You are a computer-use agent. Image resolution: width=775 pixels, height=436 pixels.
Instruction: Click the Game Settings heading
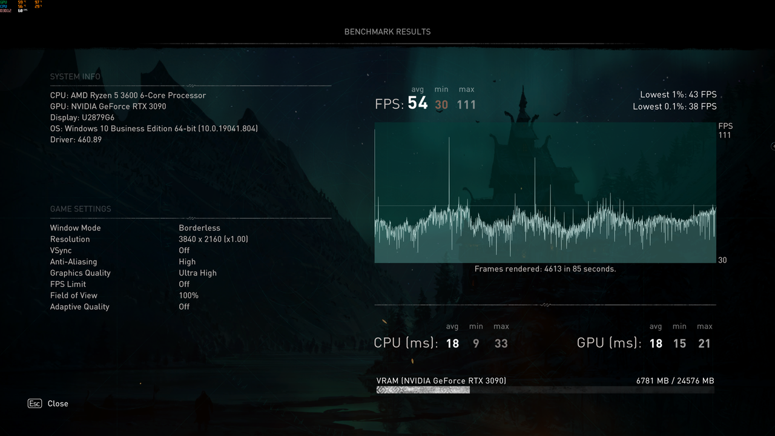81,209
